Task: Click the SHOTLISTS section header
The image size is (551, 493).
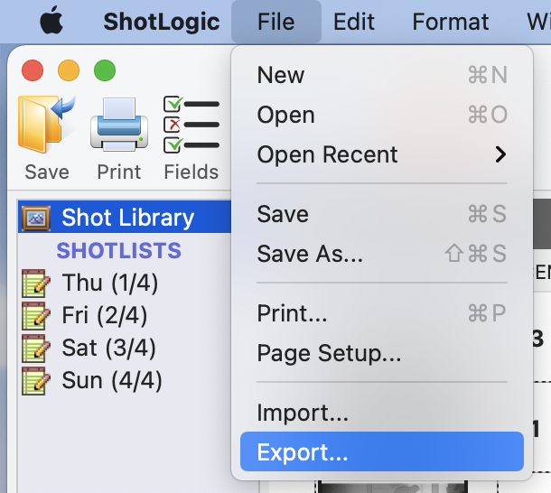Action: (x=118, y=250)
